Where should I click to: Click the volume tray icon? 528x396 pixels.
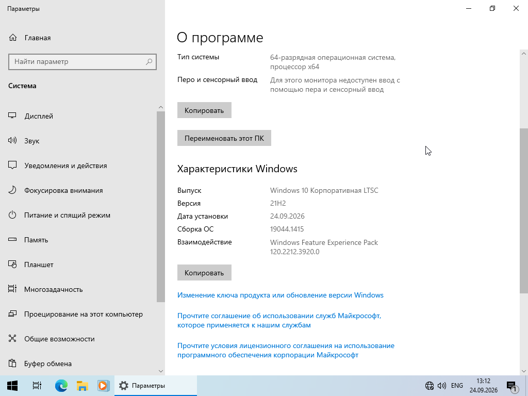[x=441, y=386]
